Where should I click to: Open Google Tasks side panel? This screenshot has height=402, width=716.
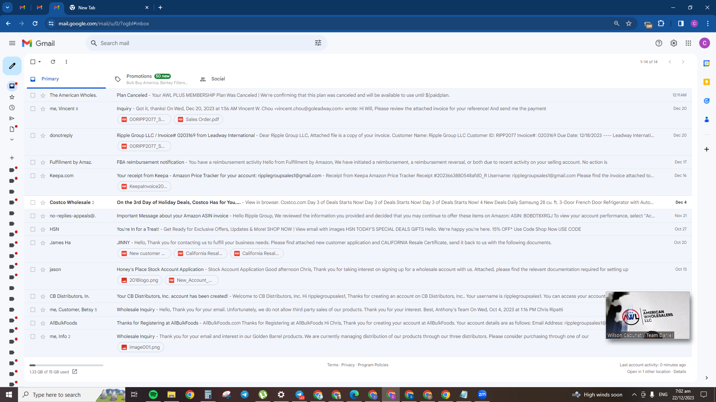[x=707, y=101]
